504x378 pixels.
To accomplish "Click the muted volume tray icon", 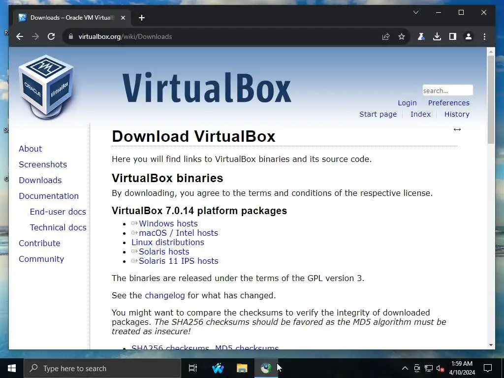I will pos(441,368).
